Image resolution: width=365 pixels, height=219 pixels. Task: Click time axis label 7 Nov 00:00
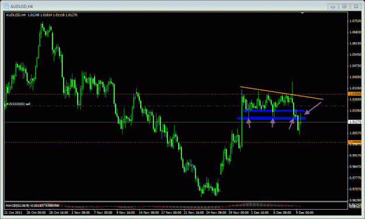coord(103,213)
